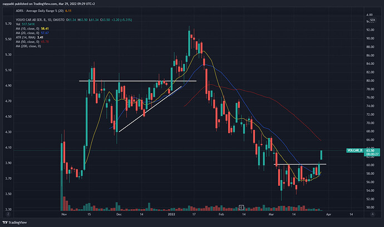This screenshot has height=227, width=384.
Task: Click the upper horizontal line near 80
Action: click(137, 81)
